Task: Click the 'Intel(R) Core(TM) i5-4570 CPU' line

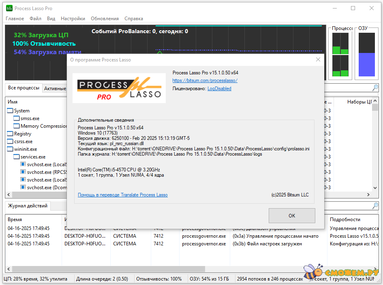Action: [x=119, y=170]
